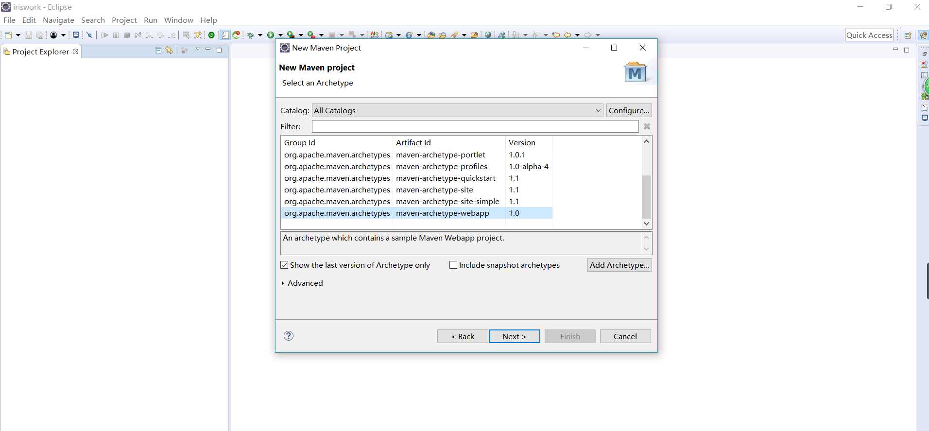Click Collapse All icon in Project Explorer
The width and height of the screenshot is (929, 431).
point(158,50)
